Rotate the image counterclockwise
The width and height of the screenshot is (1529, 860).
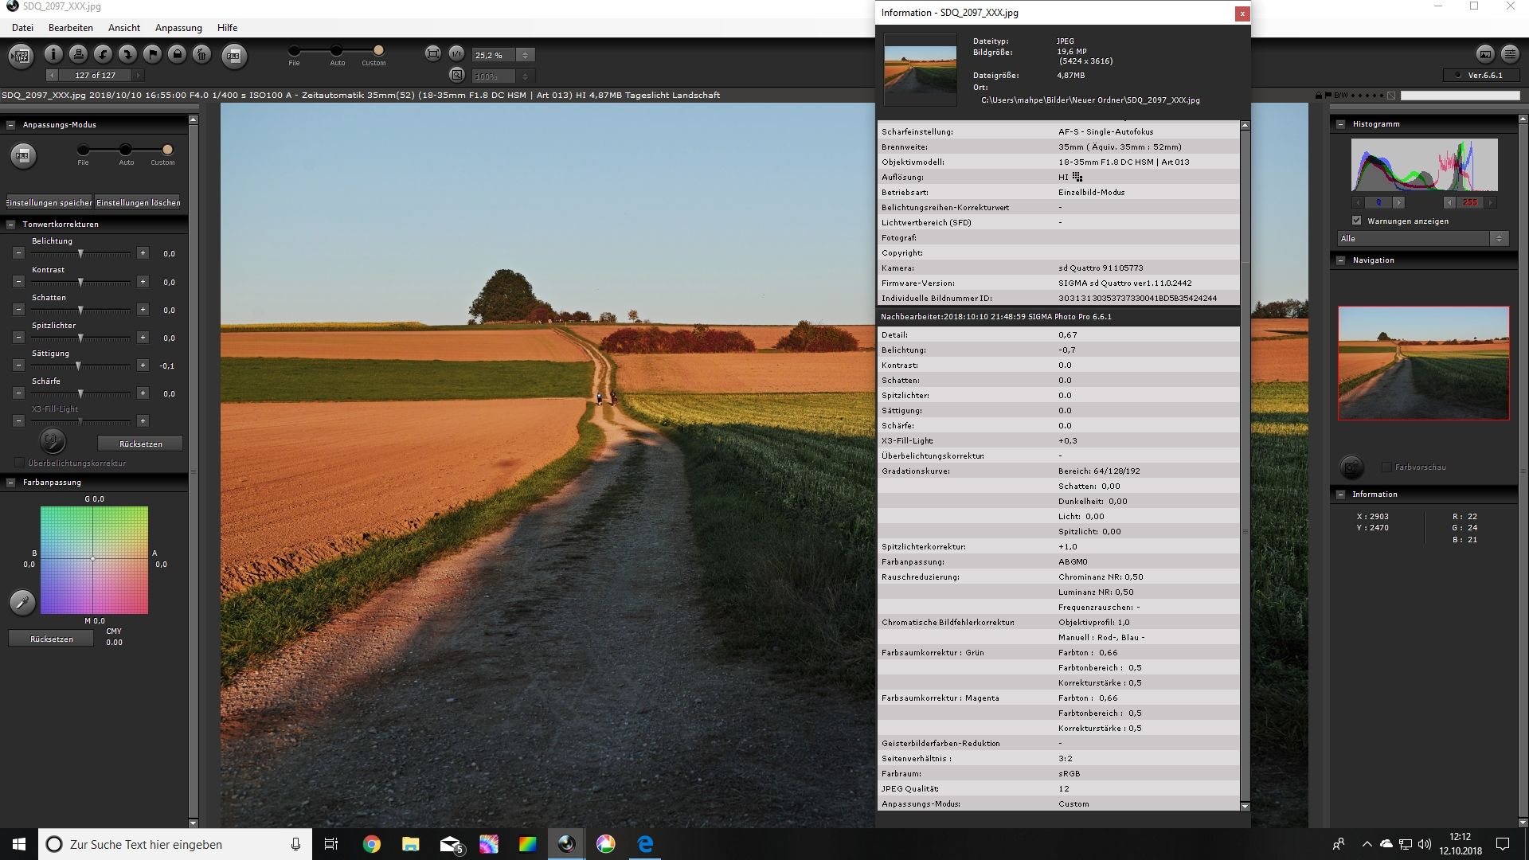[103, 54]
